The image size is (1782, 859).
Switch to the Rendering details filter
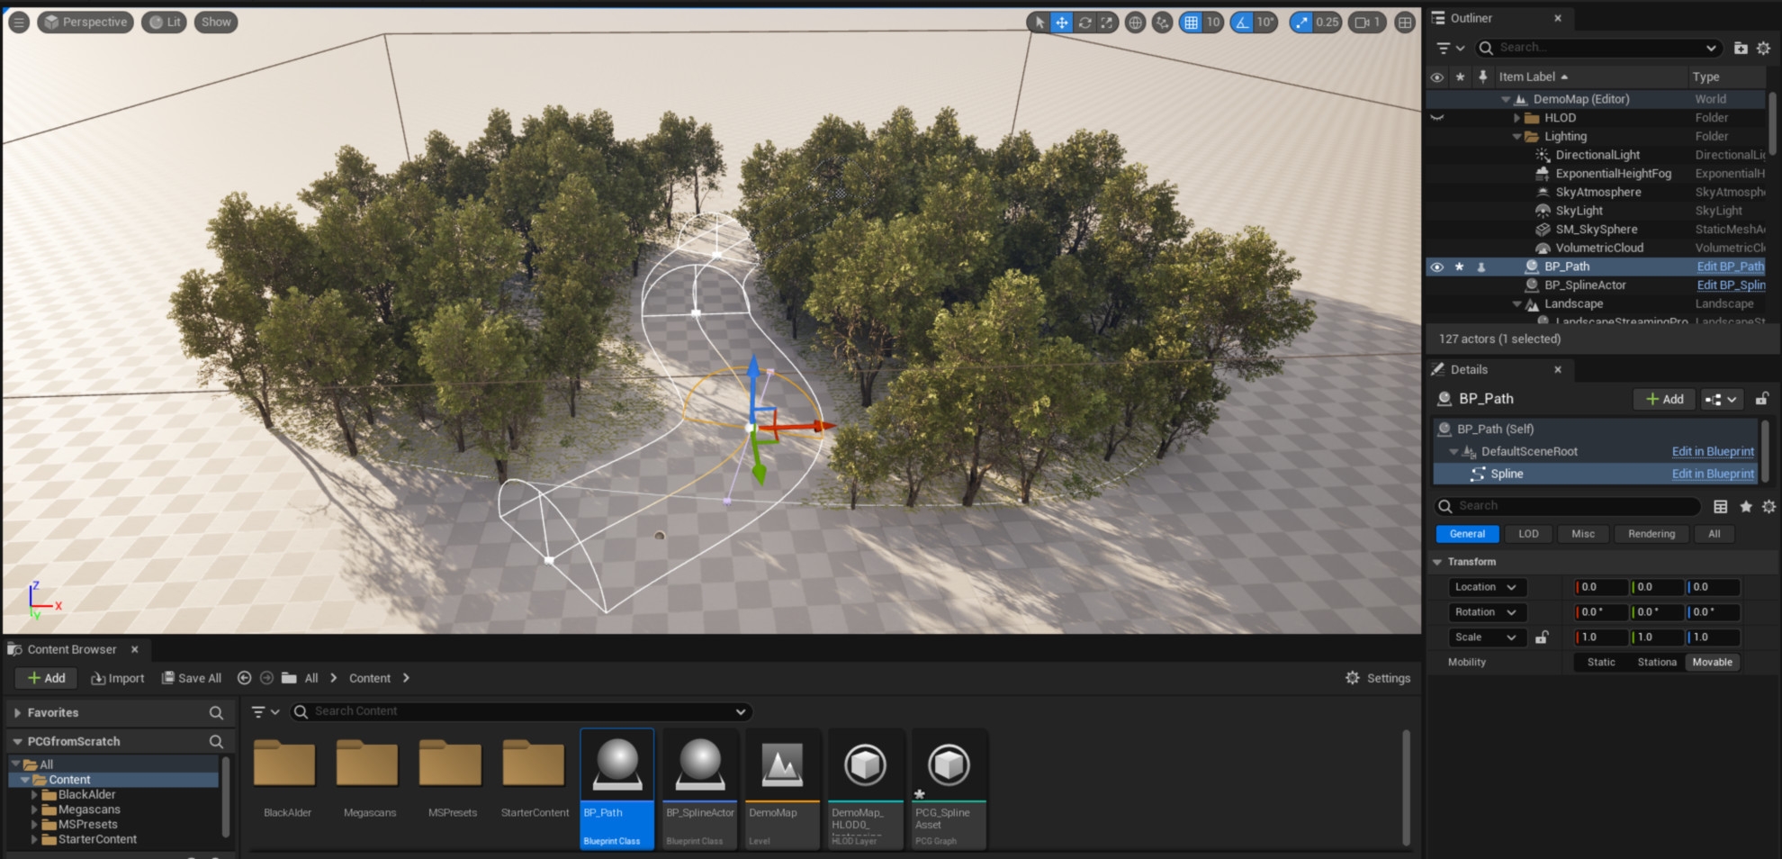click(x=1651, y=534)
